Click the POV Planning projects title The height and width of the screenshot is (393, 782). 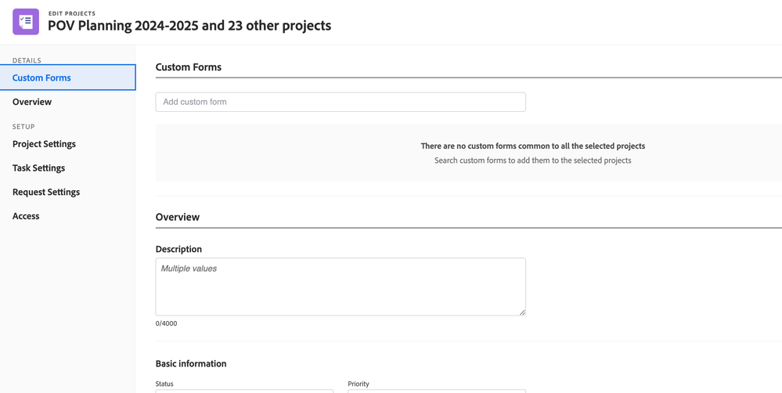[x=189, y=26]
